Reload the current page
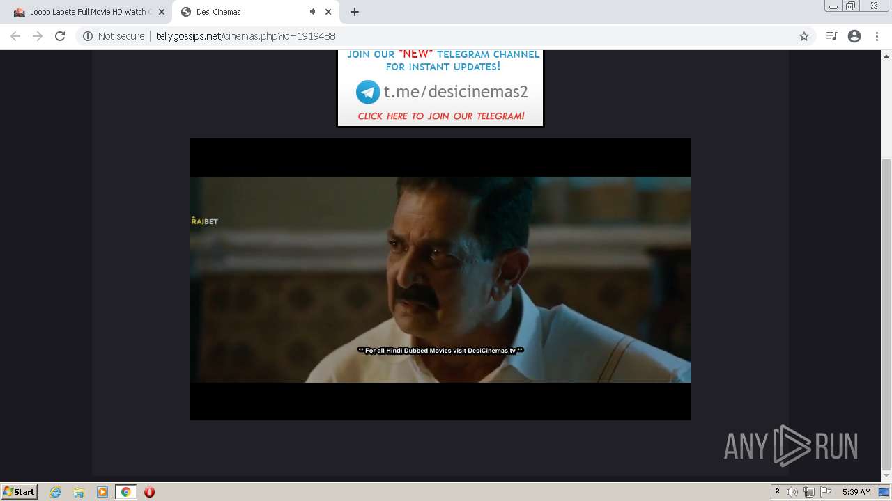Viewport: 892px width, 501px height. 60,36
